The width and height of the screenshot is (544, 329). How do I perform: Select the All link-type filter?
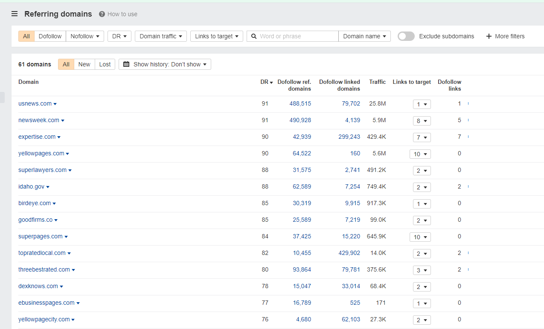[x=26, y=36]
